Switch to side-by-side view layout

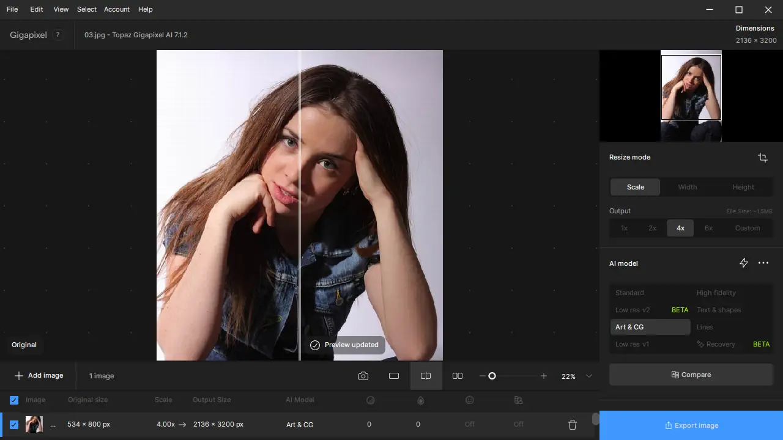[458, 376]
